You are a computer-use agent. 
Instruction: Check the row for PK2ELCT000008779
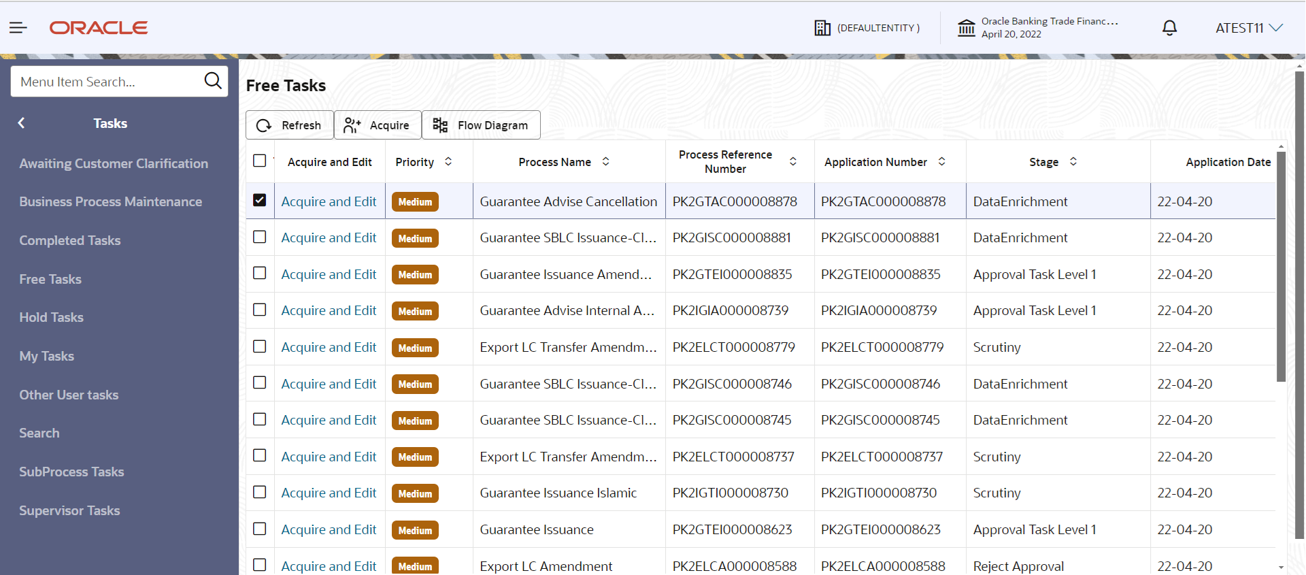pos(259,346)
